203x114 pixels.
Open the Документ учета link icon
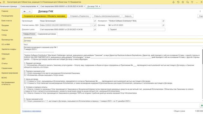95,29
